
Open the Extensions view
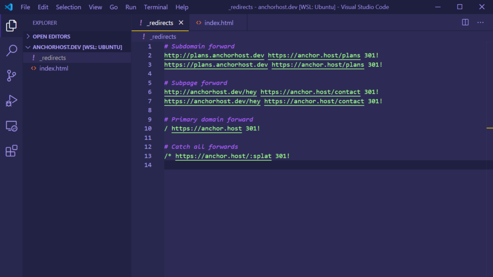point(11,151)
